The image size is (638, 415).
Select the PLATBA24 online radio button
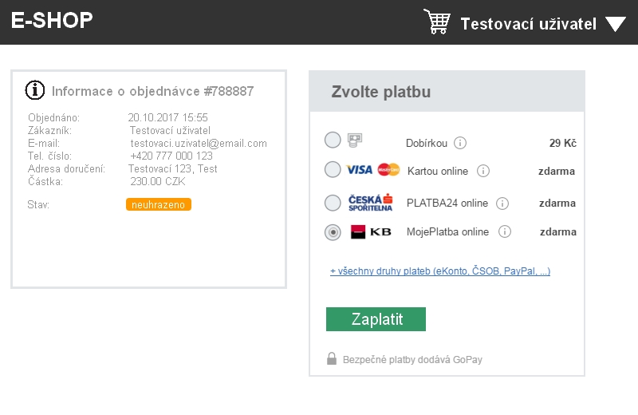(333, 203)
